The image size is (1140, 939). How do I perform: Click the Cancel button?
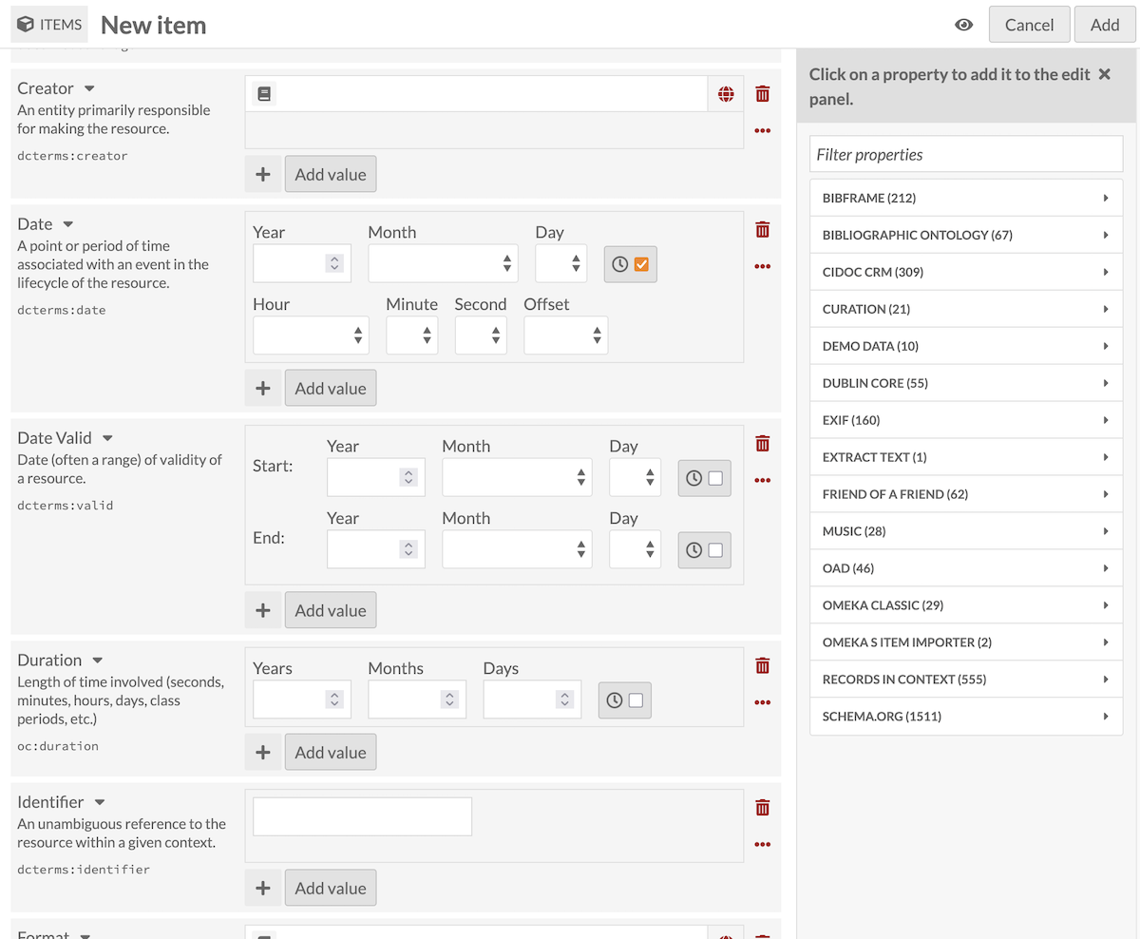(x=1029, y=25)
